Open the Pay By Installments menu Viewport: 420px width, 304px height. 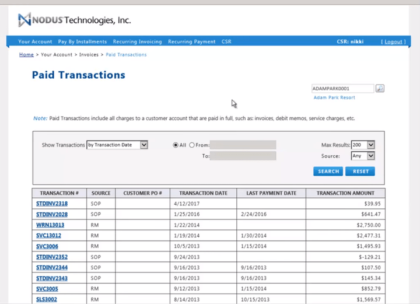82,42
